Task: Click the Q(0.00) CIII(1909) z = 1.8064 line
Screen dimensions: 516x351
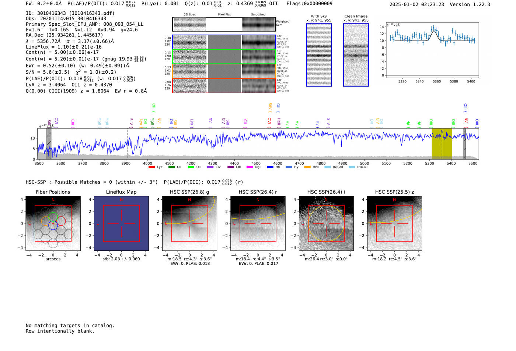Action: coord(67,91)
